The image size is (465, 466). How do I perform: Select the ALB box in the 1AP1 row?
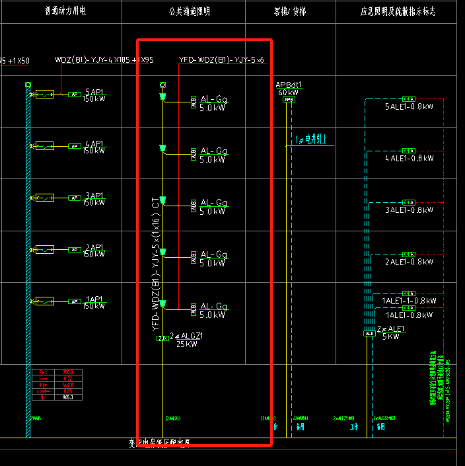(x=194, y=309)
